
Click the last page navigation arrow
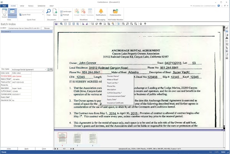73,149
